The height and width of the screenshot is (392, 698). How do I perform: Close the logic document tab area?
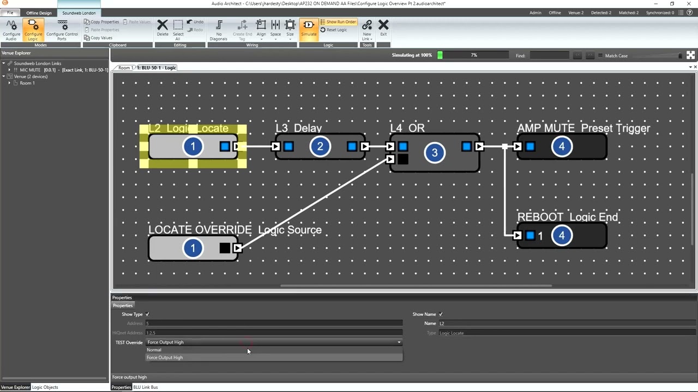click(695, 67)
